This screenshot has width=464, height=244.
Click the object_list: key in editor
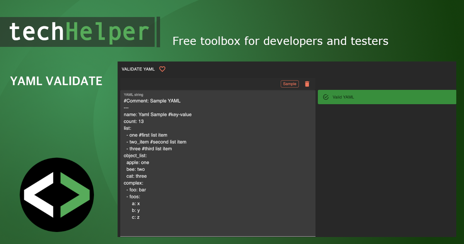pos(135,156)
